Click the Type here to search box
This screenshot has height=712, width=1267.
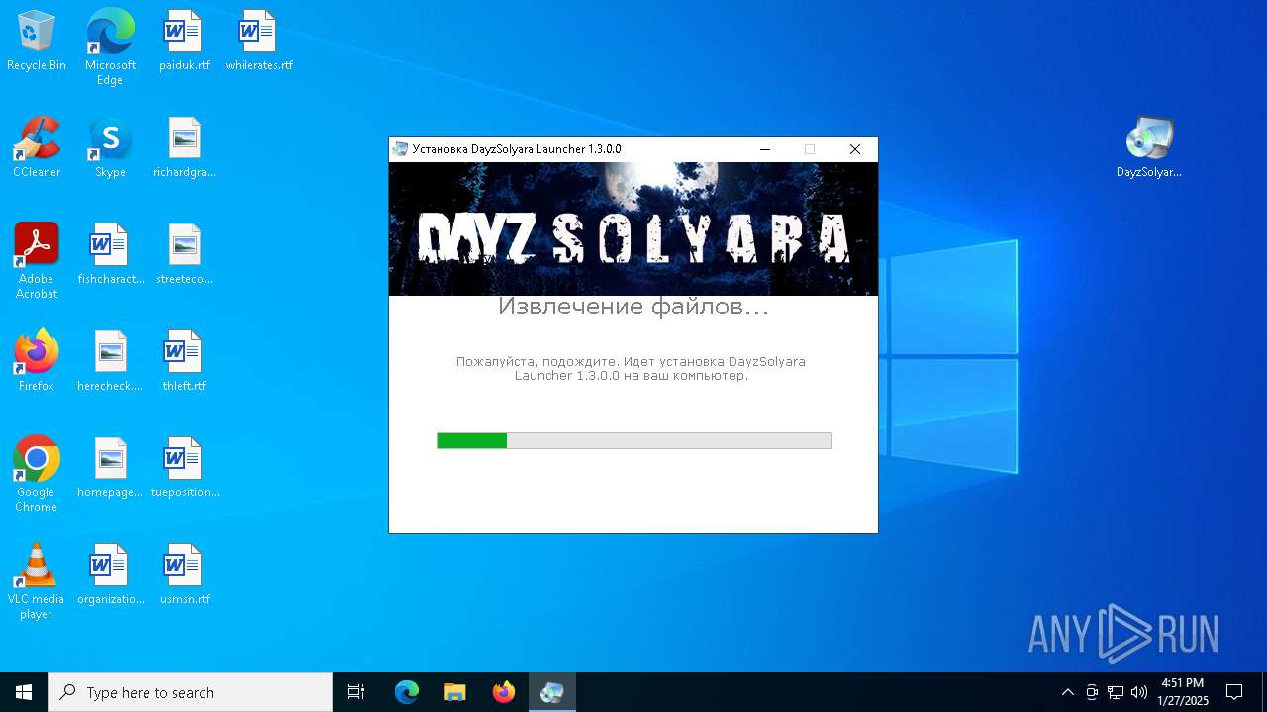click(x=190, y=692)
